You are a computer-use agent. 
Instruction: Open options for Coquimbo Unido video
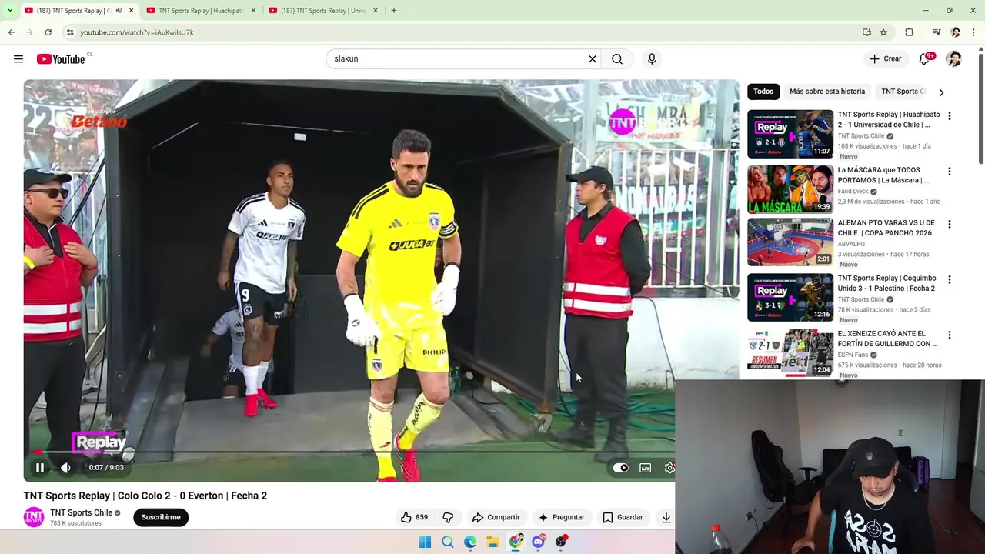point(949,280)
